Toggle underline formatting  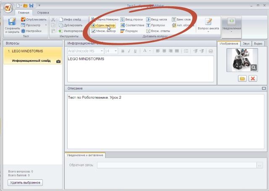point(135,51)
